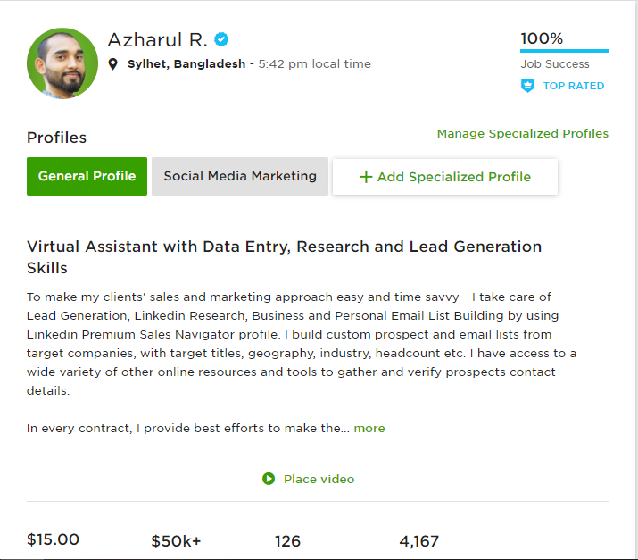Open Manage Specialized Profiles link
Image resolution: width=638 pixels, height=560 pixels.
pos(522,134)
